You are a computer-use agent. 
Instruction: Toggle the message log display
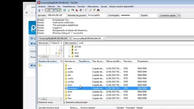(x=47, y=10)
